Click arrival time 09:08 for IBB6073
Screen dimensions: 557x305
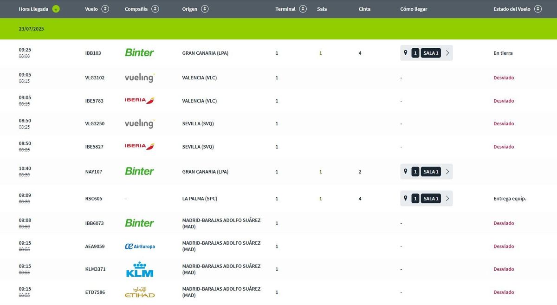tap(25, 220)
